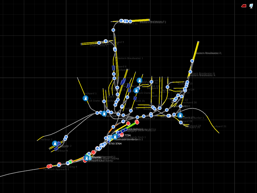
Task: Click the fuel icon at Falmouth Goods Dock 1
Action: tap(115, 136)
